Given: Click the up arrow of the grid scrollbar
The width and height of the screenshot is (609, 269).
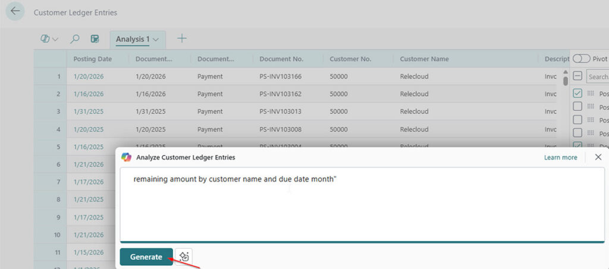Looking at the screenshot, I should (x=566, y=72).
